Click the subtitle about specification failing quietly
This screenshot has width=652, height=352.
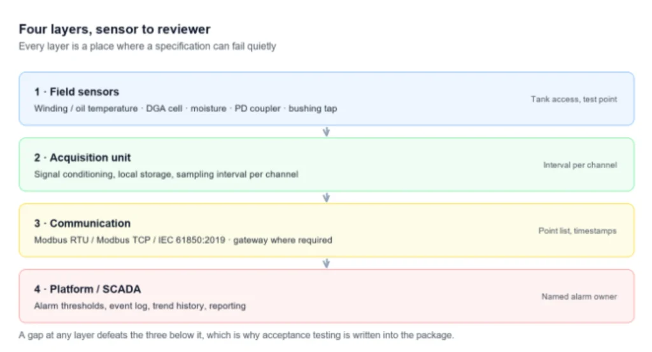click(x=147, y=46)
